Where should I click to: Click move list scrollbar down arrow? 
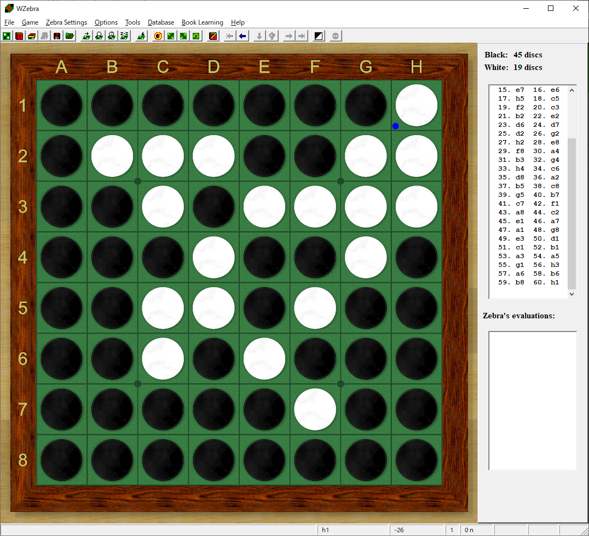[571, 294]
